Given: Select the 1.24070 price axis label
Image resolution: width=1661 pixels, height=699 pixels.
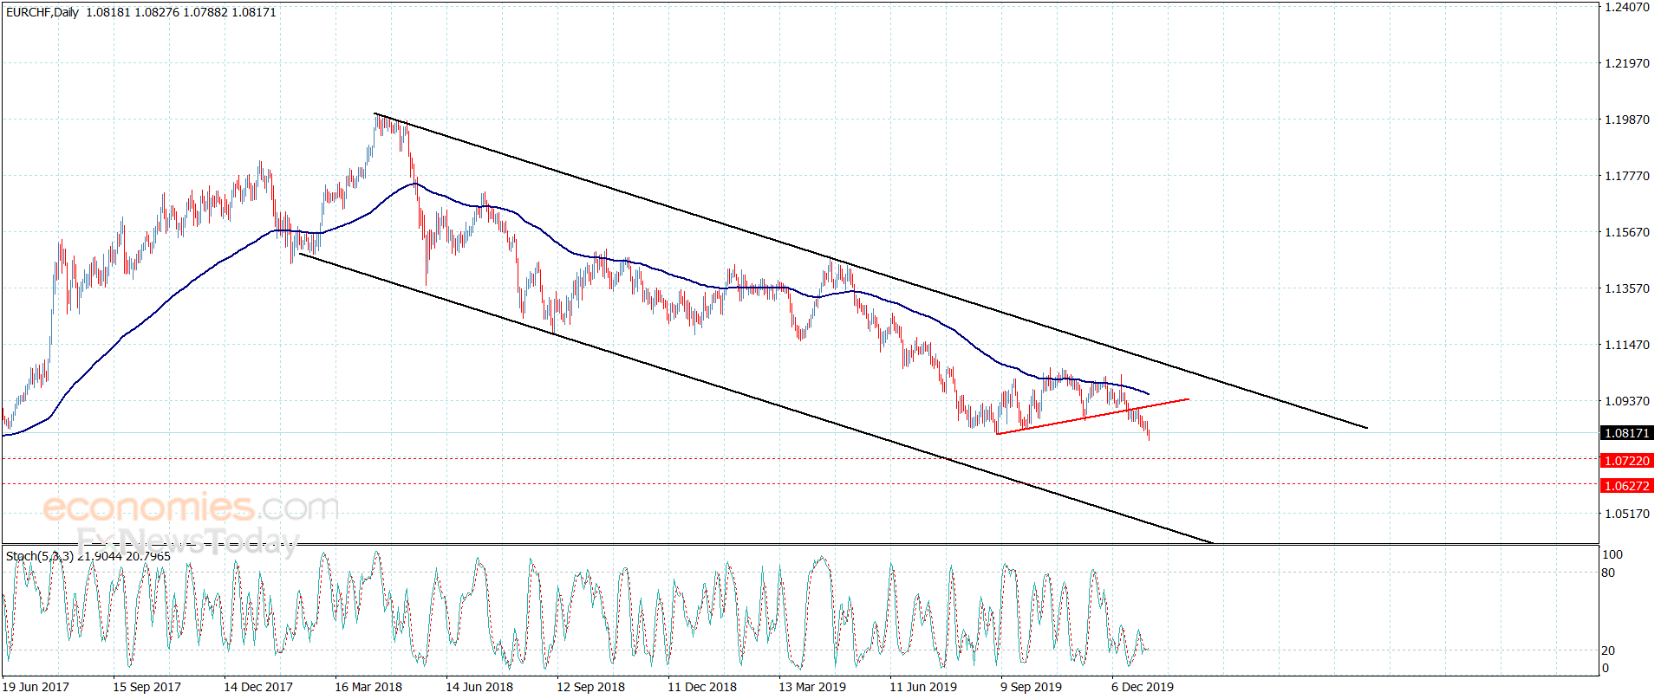Looking at the screenshot, I should coord(1627,7).
